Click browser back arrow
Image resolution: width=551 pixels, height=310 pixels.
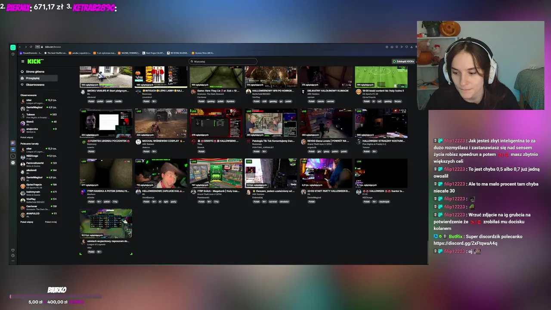click(x=19, y=47)
